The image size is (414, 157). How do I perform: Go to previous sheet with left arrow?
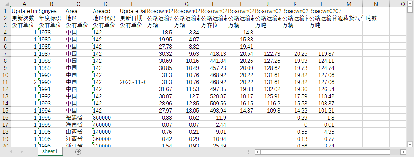point(11,151)
